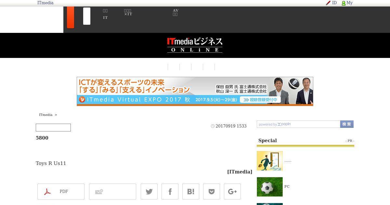Save the article to Pocket

pos(212,192)
